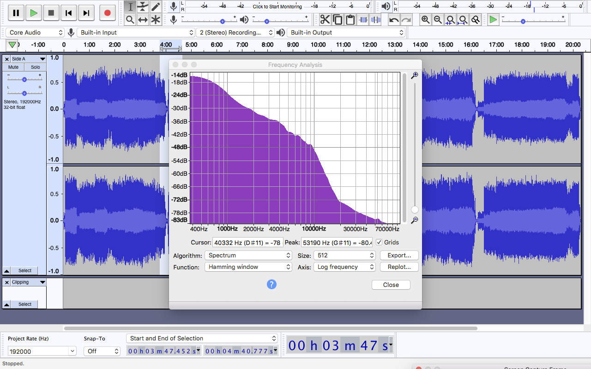Click the Undo arrow icon
Viewport: 591px width, 369px height.
pyautogui.click(x=394, y=19)
